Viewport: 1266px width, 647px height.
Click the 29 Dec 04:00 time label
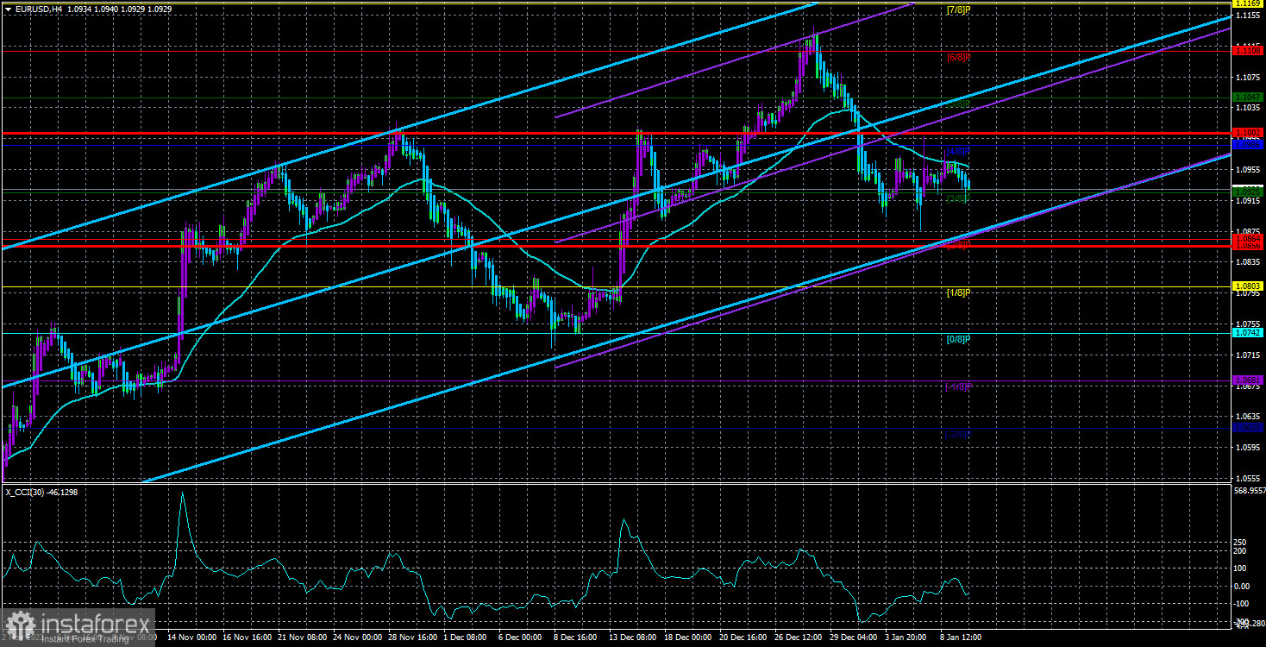(x=855, y=637)
